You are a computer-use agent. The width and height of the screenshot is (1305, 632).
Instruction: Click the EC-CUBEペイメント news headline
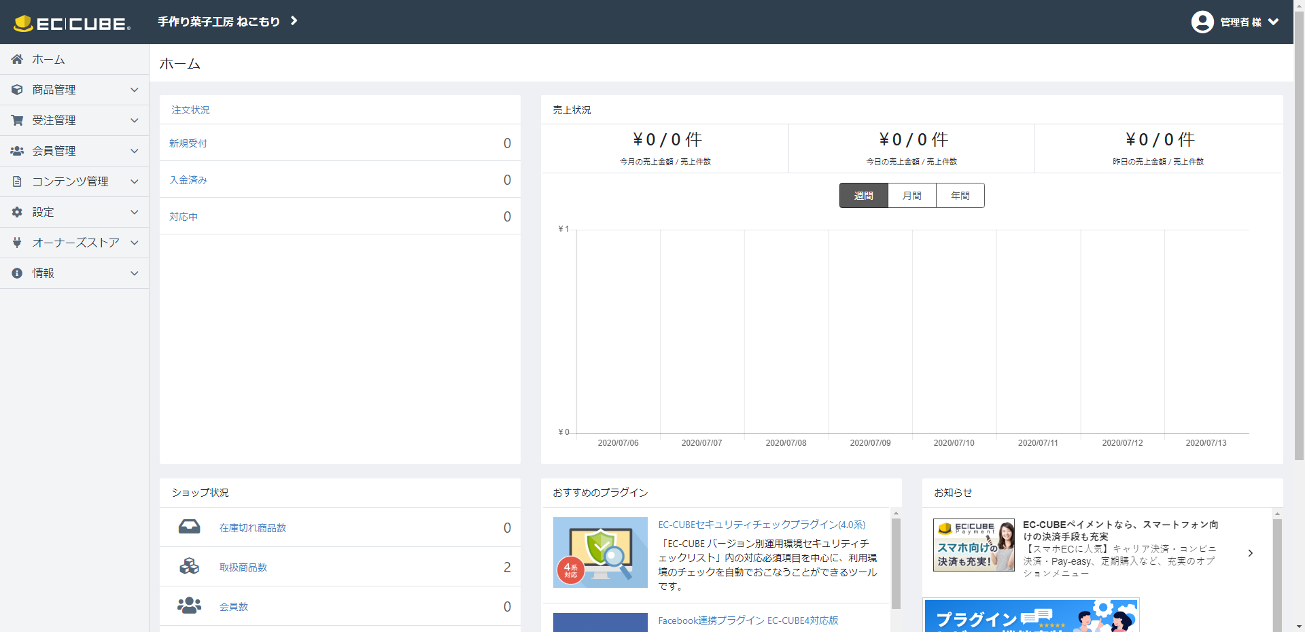tap(1121, 530)
